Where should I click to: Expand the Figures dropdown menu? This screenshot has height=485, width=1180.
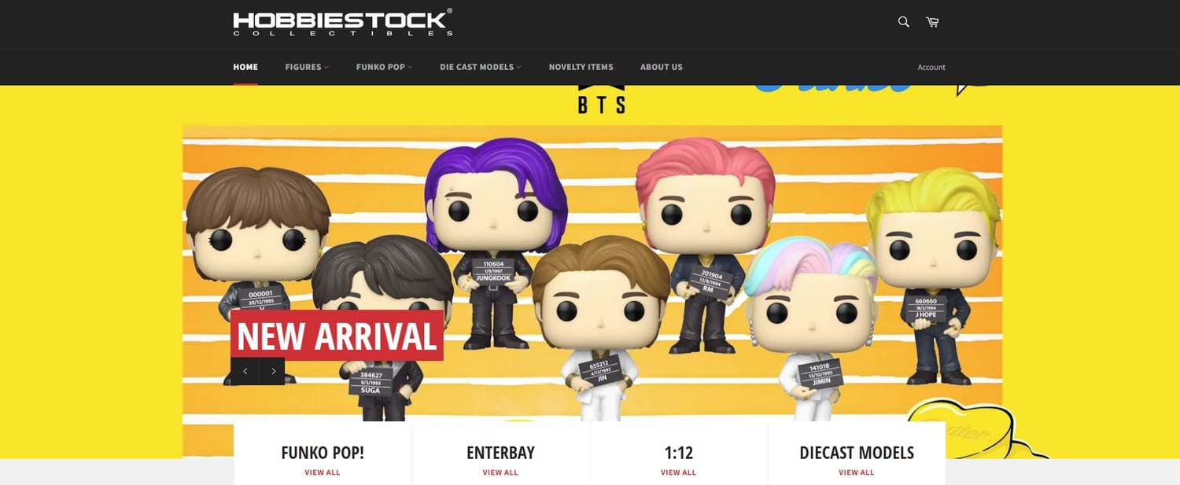pyautogui.click(x=307, y=67)
